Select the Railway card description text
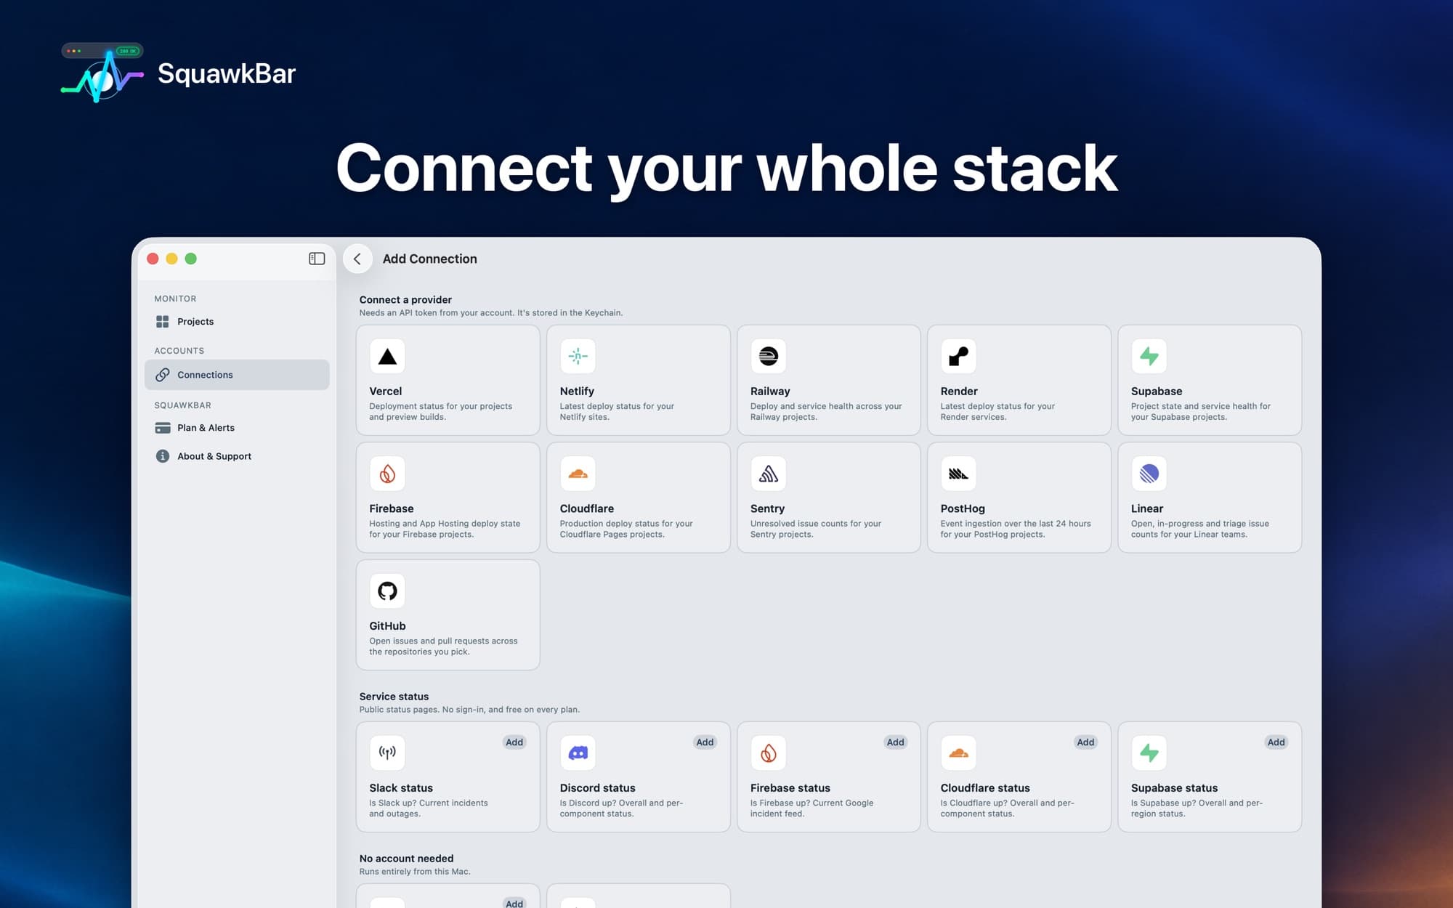Image resolution: width=1453 pixels, height=908 pixels. pos(826,411)
